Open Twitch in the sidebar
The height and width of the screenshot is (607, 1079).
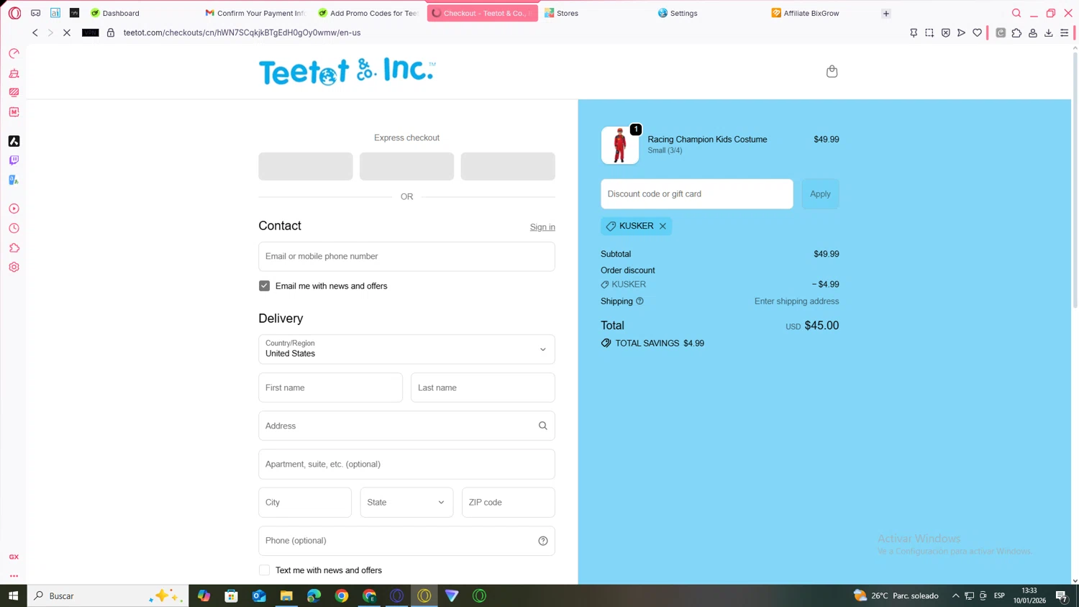(14, 160)
